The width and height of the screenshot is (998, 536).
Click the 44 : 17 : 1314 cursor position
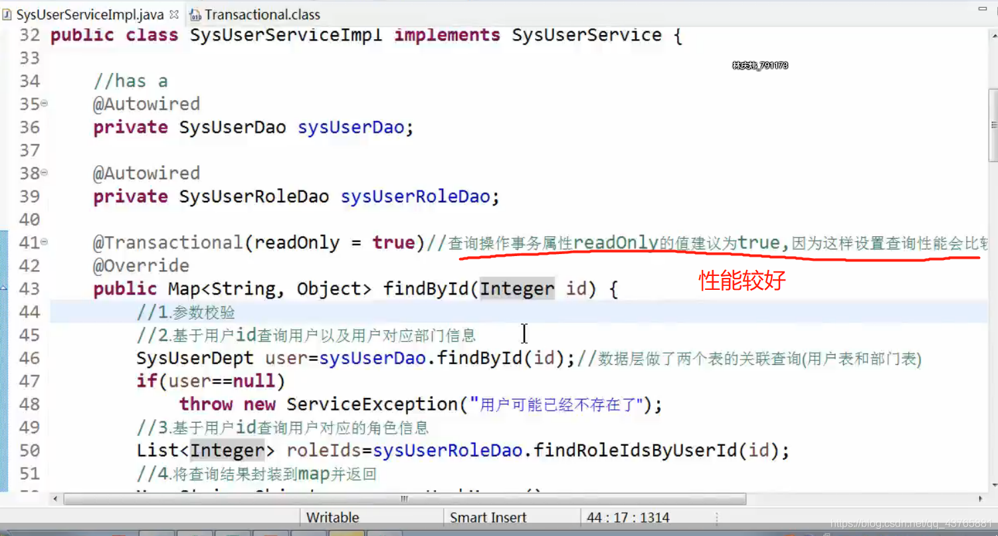tap(628, 517)
